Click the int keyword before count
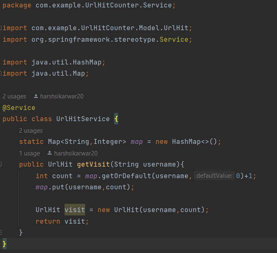 [x=42, y=176]
